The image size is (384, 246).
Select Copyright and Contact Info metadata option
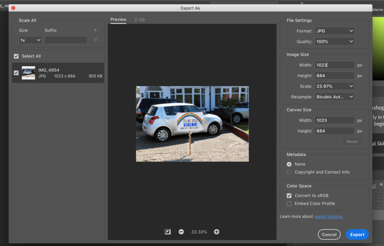coord(289,172)
